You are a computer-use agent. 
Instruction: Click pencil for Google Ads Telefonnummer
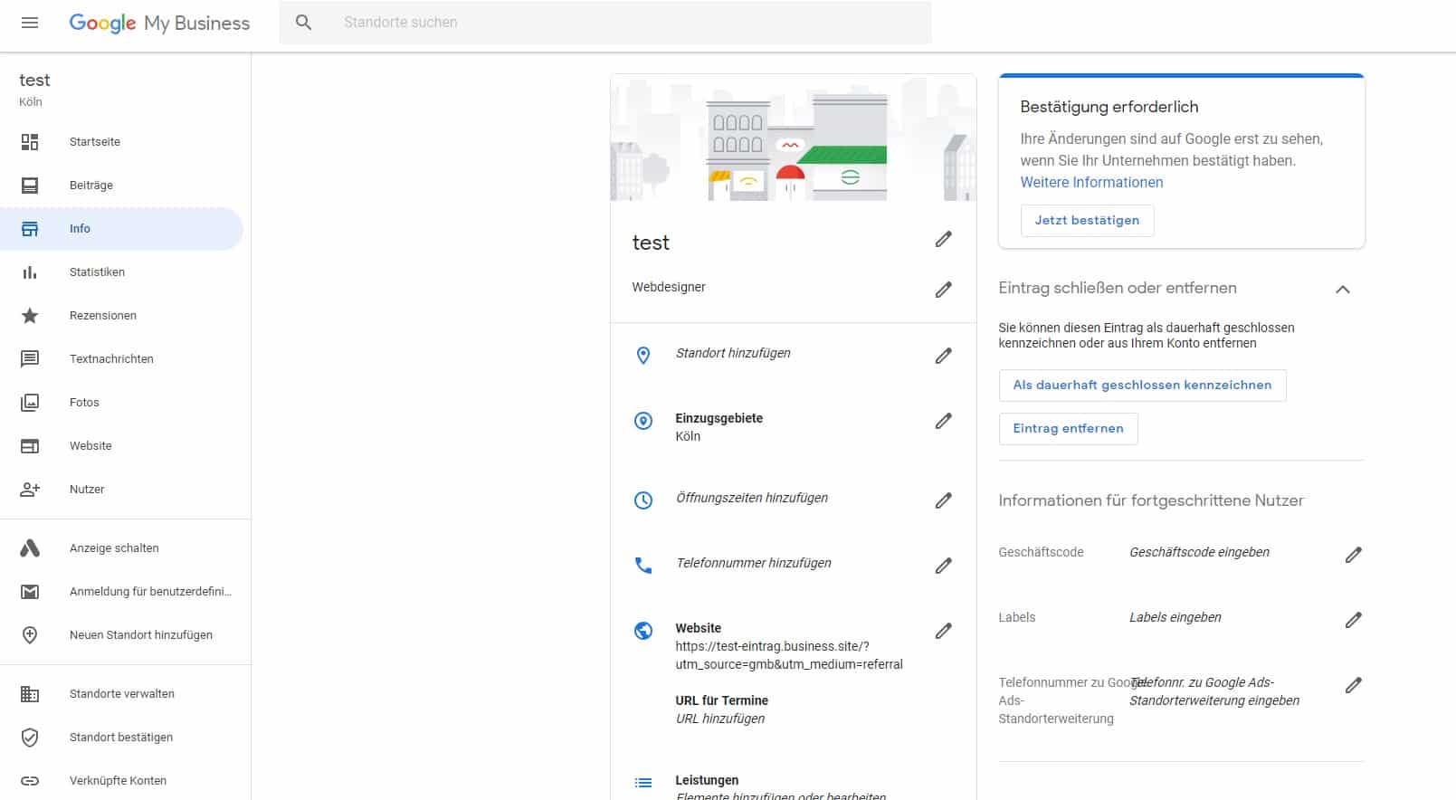point(1354,685)
